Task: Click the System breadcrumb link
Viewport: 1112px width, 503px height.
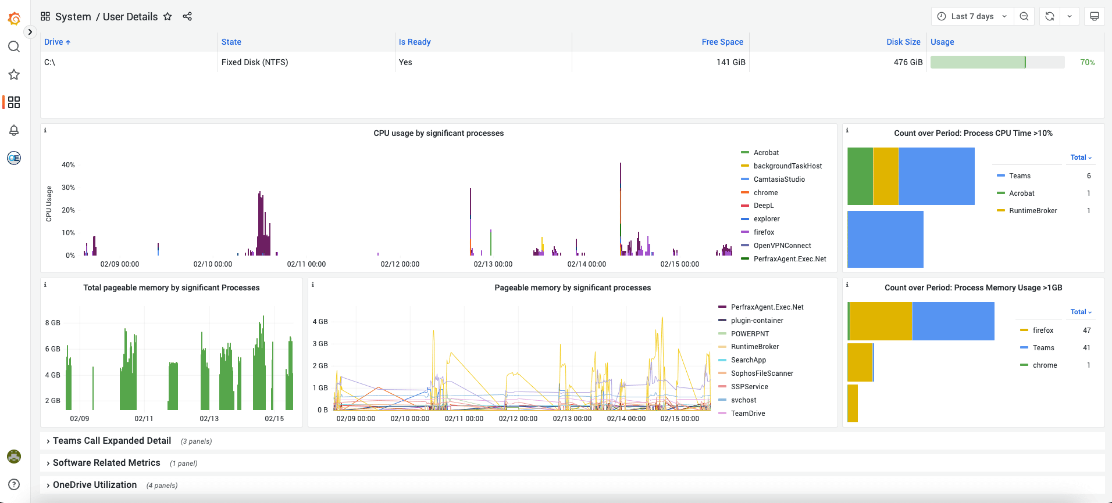Action: [73, 17]
